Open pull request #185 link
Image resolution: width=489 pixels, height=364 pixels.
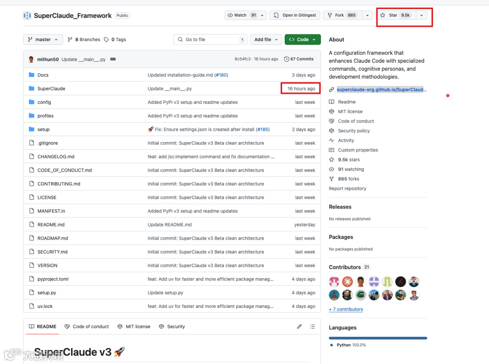point(263,129)
